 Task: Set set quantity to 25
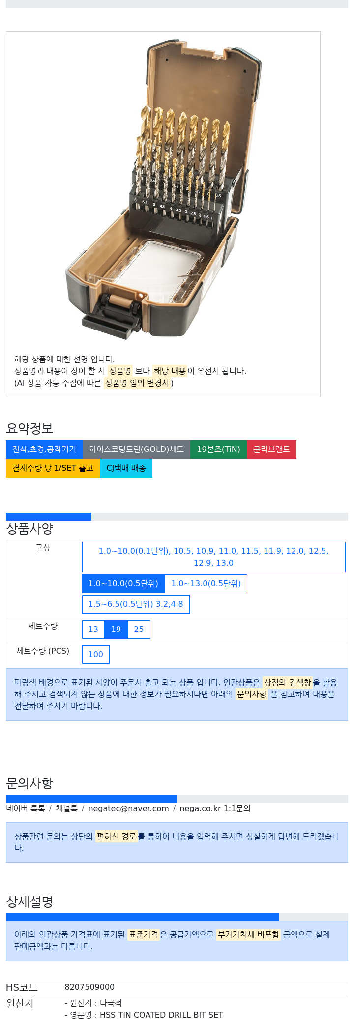(139, 630)
